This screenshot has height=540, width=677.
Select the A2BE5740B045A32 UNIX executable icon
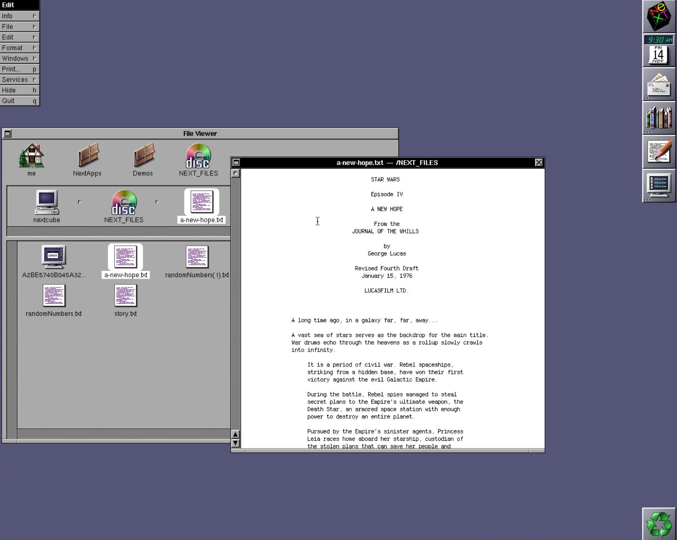(x=54, y=257)
